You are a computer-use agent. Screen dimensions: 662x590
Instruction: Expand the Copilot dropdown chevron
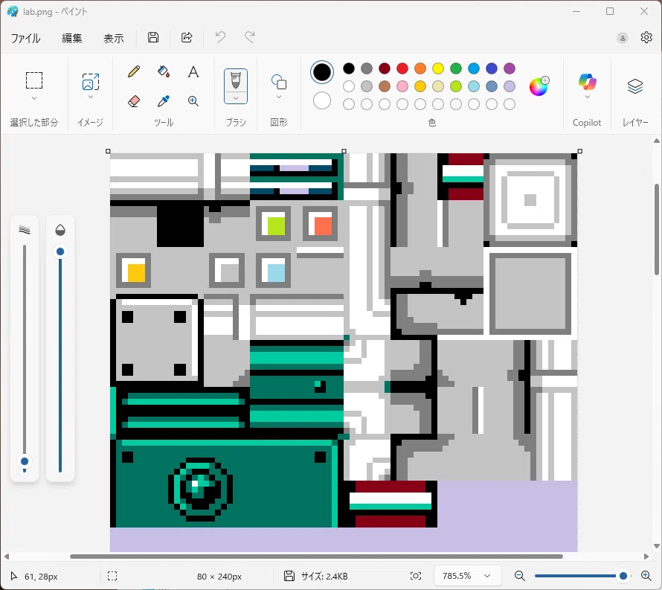pyautogui.click(x=587, y=97)
